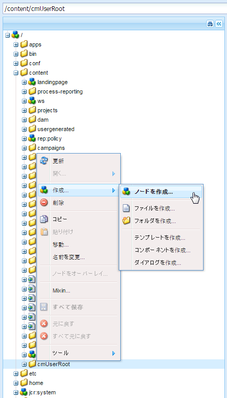The height and width of the screenshot is (398, 227).
Task: Click the file icon beside ファイルを作成
Action: click(126, 208)
